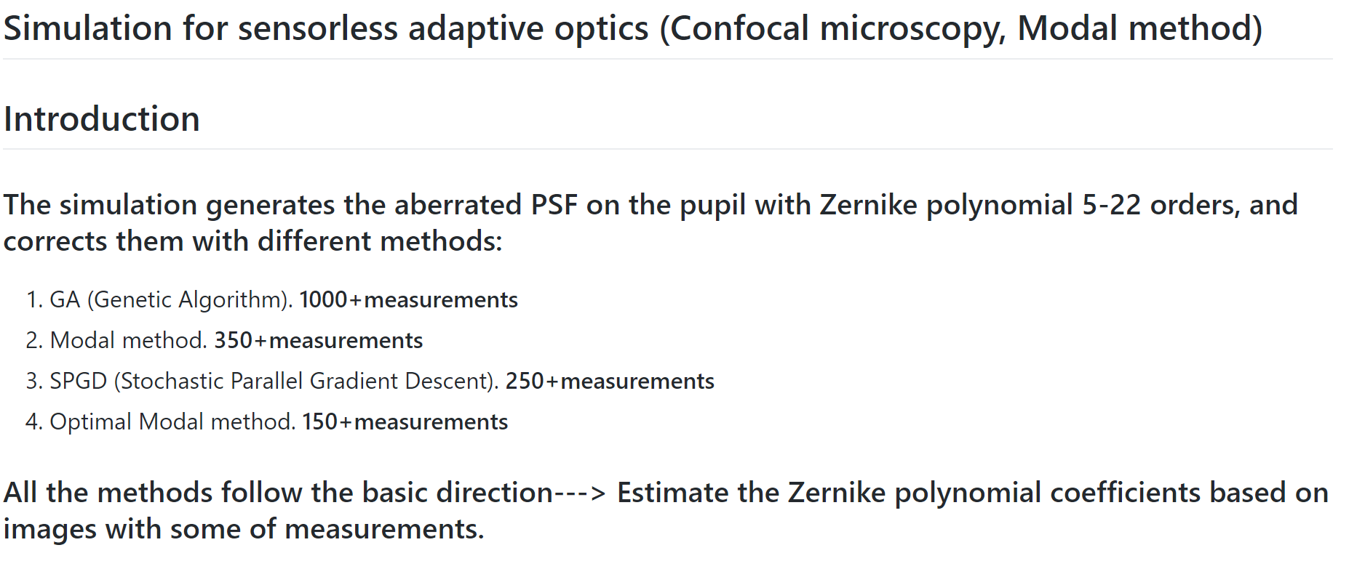This screenshot has height=561, width=1349.
Task: Click the 250+measurements bold text
Action: click(x=610, y=381)
